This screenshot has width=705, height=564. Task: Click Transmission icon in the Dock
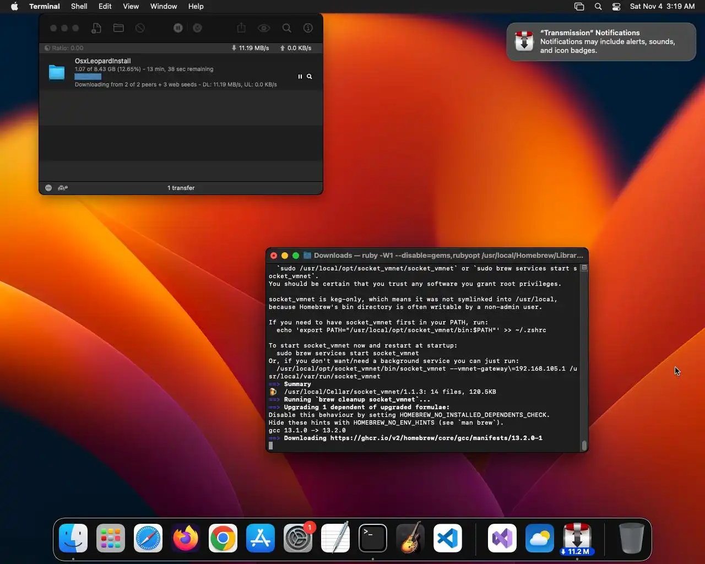(x=577, y=538)
